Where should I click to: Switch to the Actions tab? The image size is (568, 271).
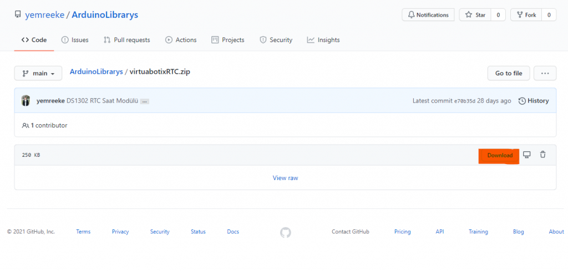[181, 40]
